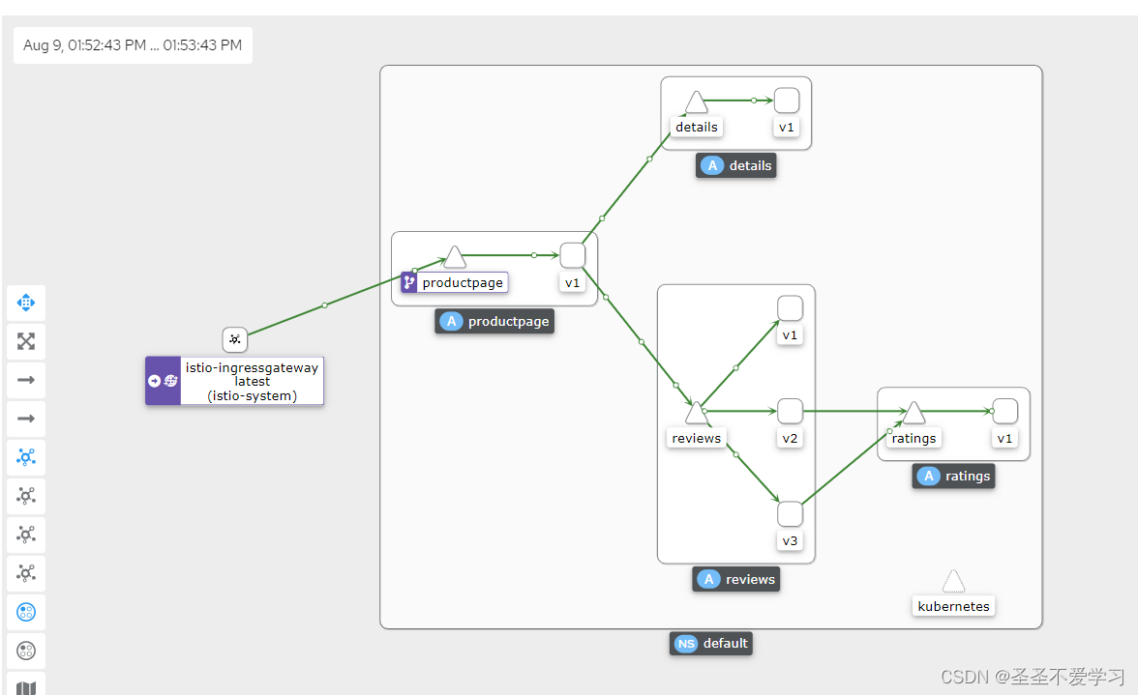Click the arrow icon just below zoom-to-fit
The width and height of the screenshot is (1138, 695).
(x=26, y=380)
